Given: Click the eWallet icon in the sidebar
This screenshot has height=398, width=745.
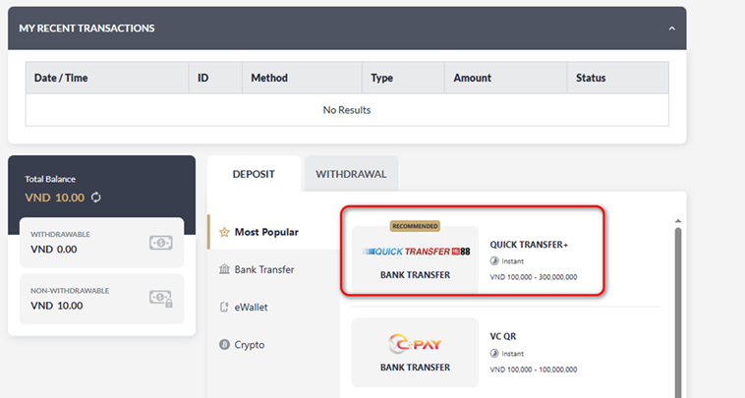Looking at the screenshot, I should [224, 308].
